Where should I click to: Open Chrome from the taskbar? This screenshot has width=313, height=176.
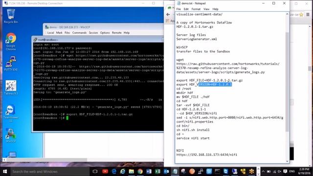pos(140,172)
